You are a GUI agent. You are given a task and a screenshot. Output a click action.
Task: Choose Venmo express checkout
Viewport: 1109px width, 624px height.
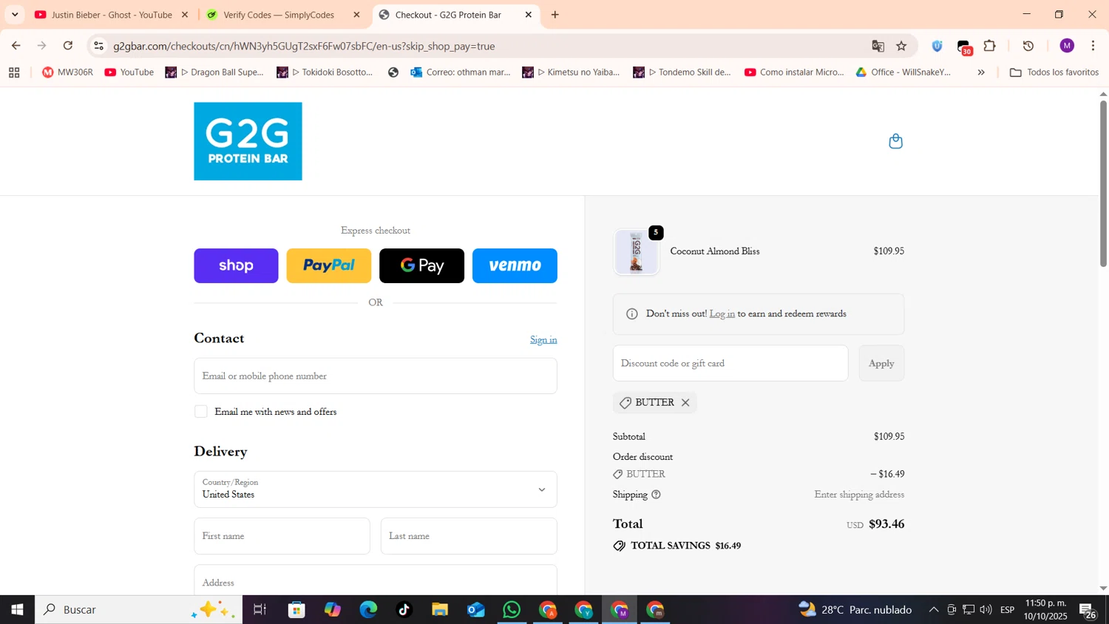click(x=515, y=265)
